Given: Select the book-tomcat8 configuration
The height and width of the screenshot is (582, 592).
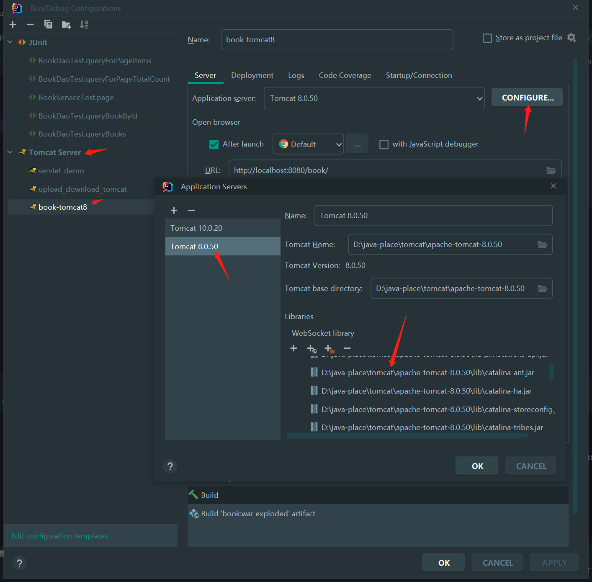Looking at the screenshot, I should (x=81, y=207).
